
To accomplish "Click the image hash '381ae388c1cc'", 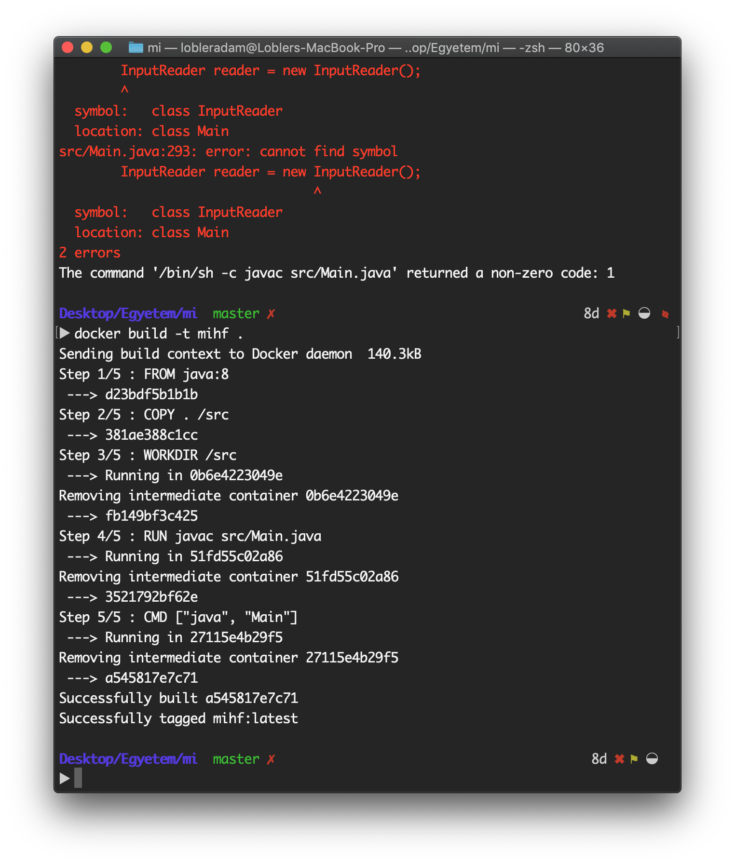I will (151, 435).
